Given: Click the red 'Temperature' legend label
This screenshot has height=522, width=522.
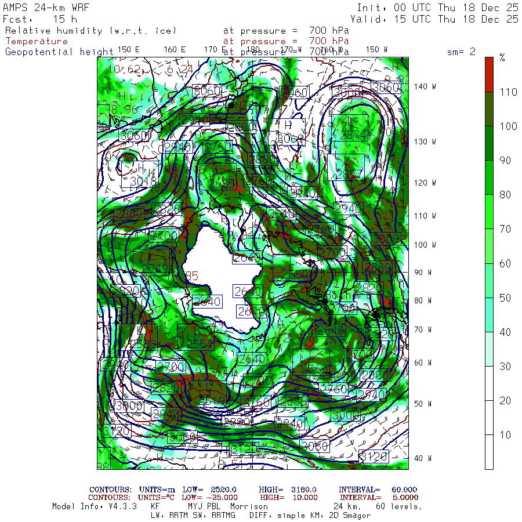Looking at the screenshot, I should pyautogui.click(x=37, y=41).
